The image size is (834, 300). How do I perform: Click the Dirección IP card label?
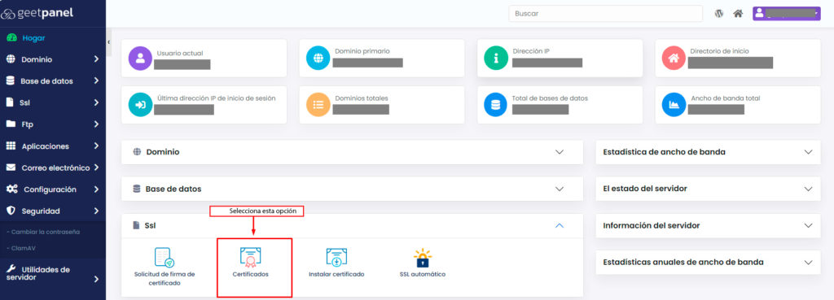pos(531,51)
